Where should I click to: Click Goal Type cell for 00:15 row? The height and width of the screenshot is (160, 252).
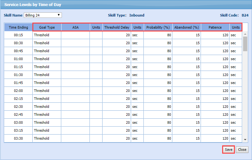point(47,35)
